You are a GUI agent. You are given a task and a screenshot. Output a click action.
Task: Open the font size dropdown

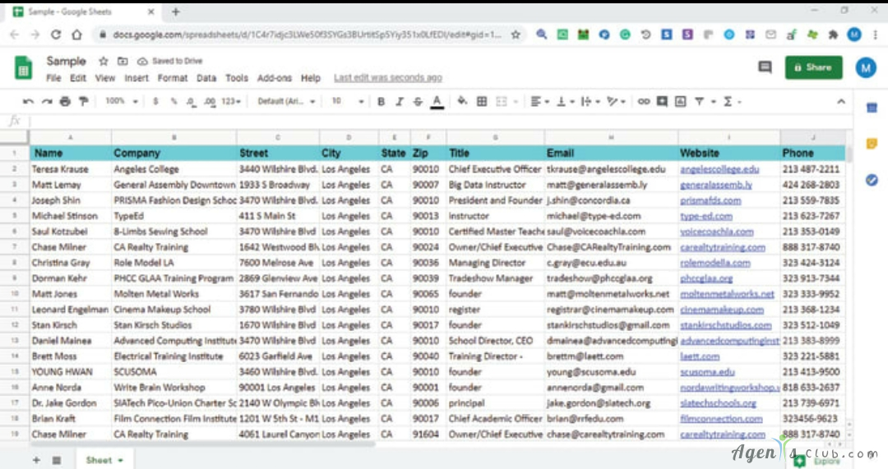tap(347, 101)
